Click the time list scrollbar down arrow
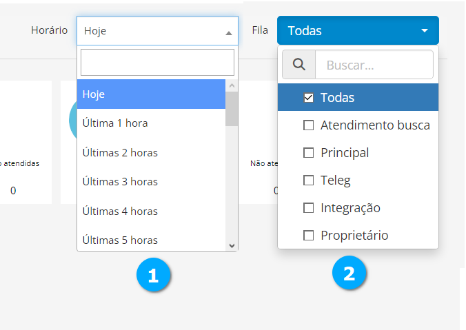The image size is (466, 330). pyautogui.click(x=232, y=245)
